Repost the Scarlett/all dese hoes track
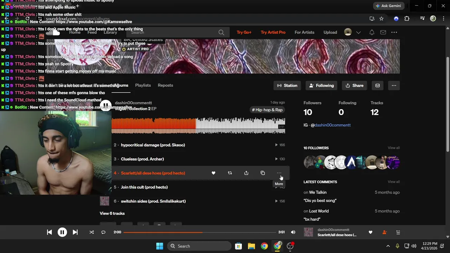The image size is (450, 253). (230, 173)
